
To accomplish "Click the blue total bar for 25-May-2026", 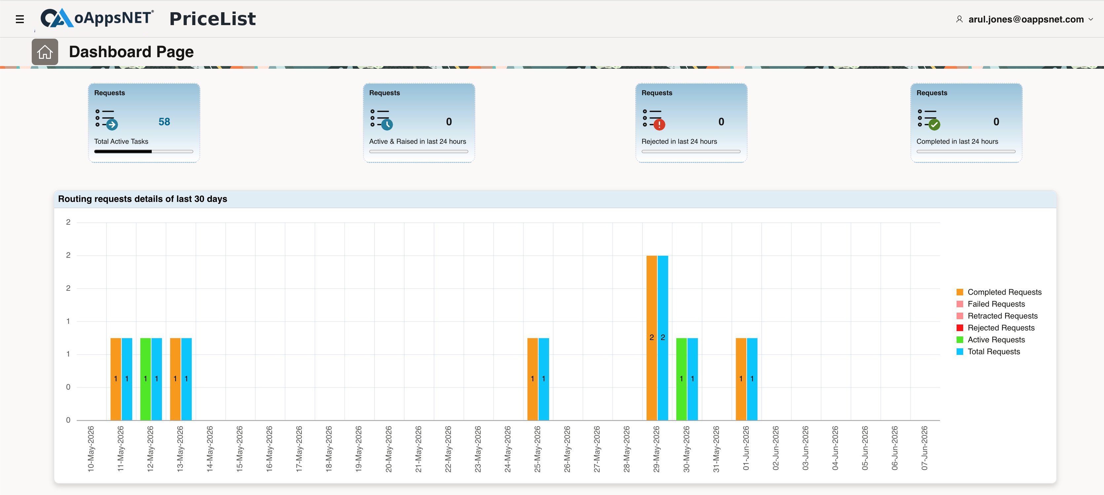I will (x=544, y=379).
